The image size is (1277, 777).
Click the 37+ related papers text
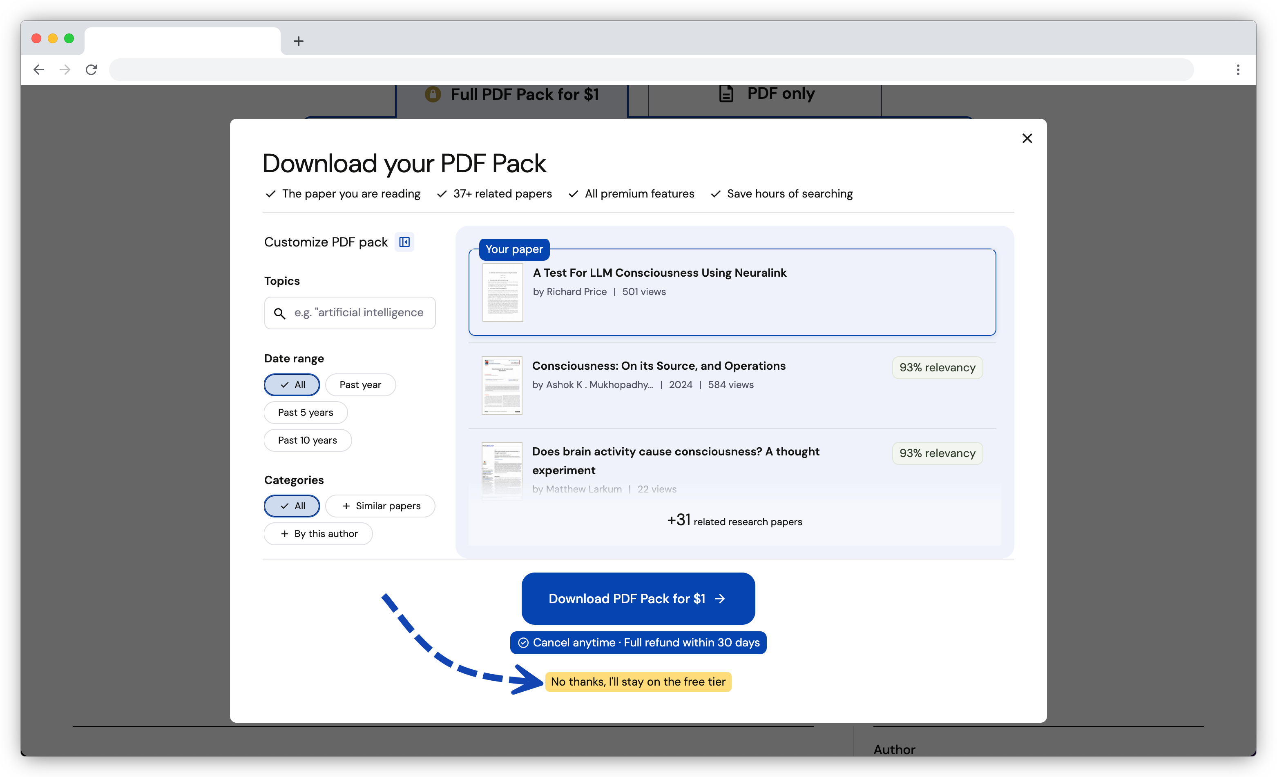click(x=502, y=193)
